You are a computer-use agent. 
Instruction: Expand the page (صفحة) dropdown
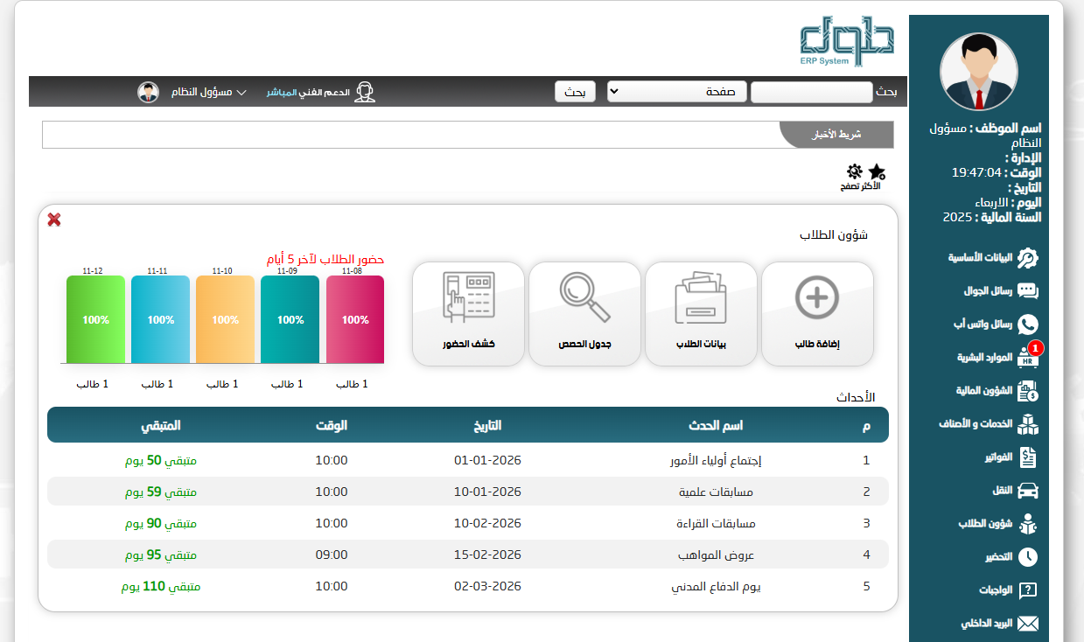(677, 92)
